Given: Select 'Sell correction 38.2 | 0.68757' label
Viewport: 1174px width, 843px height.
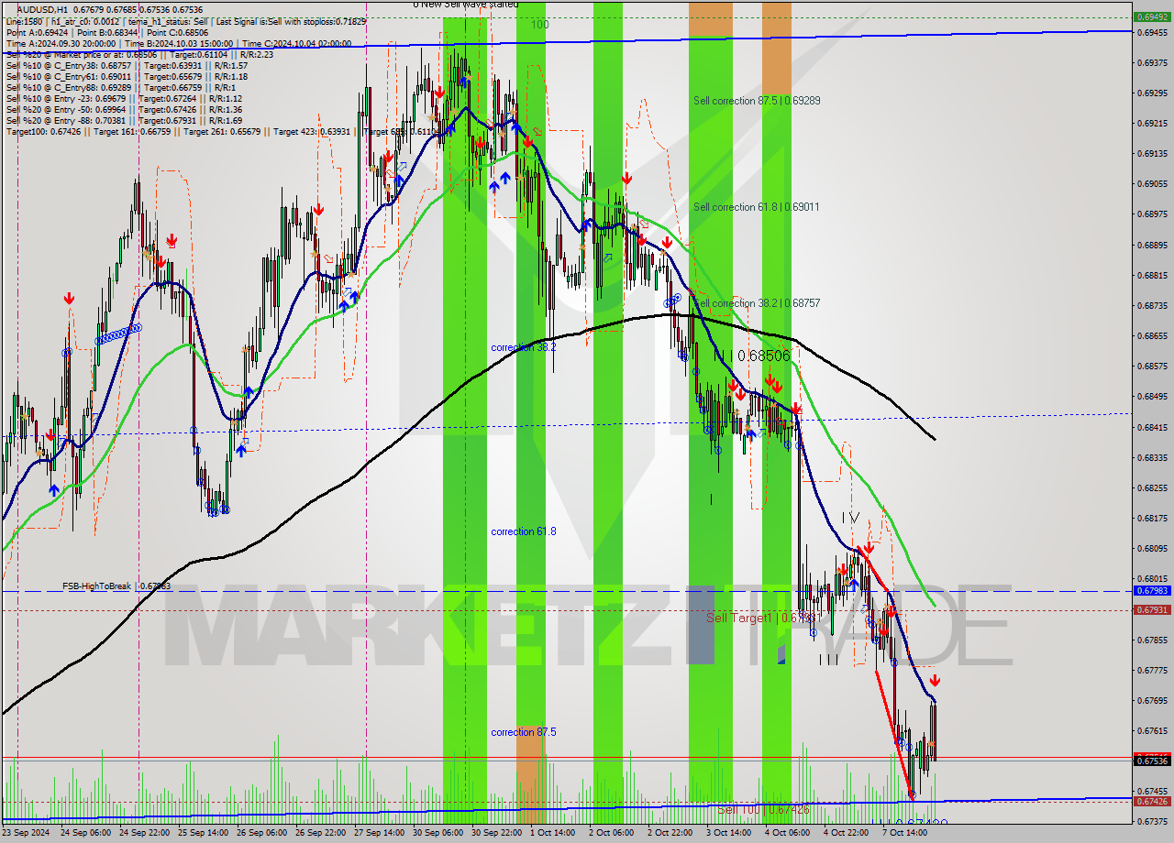Looking at the screenshot, I should (757, 303).
